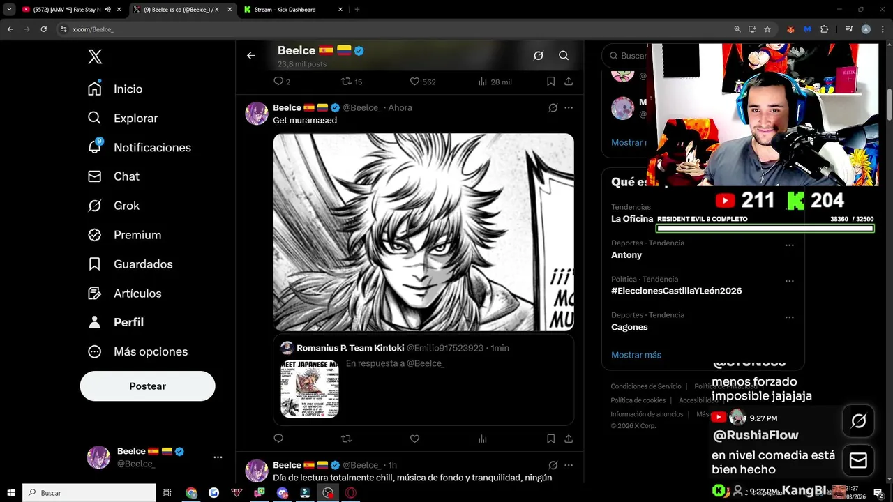Share the 'Get muramased' post

pos(569,439)
